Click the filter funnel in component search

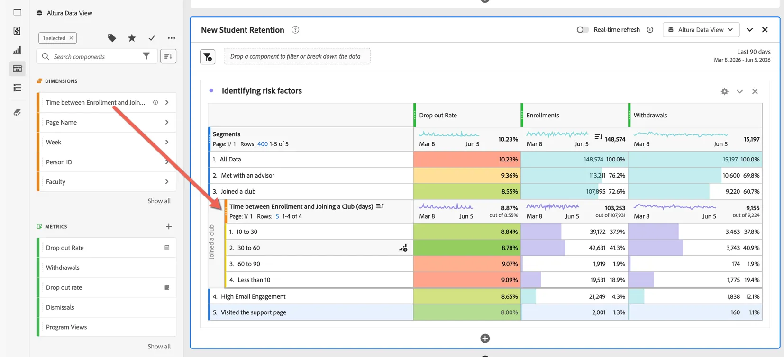click(x=146, y=56)
